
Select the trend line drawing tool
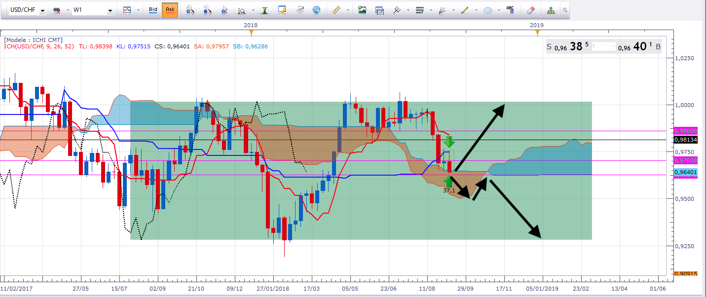(465, 10)
